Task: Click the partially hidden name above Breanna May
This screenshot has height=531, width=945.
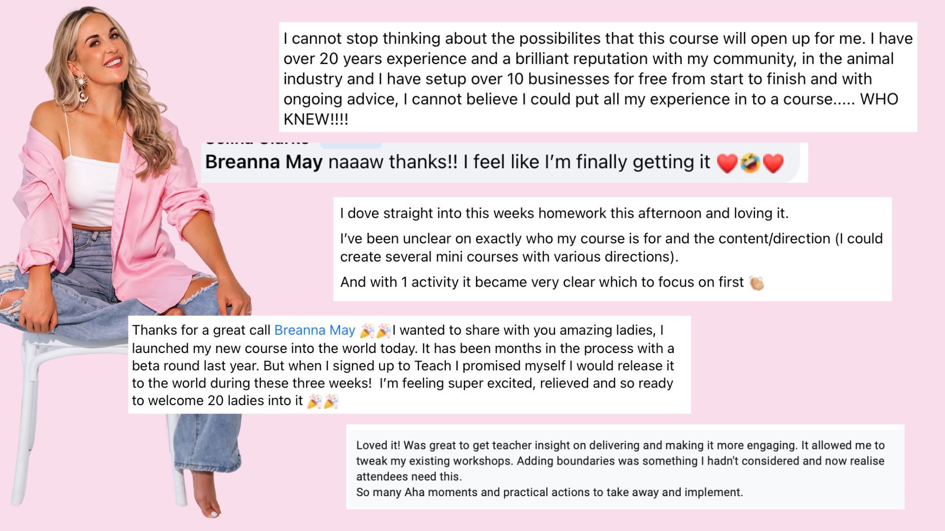Action: (x=257, y=143)
